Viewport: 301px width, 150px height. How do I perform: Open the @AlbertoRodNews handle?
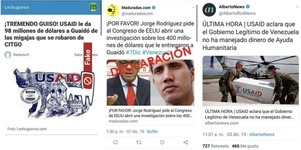click(237, 13)
